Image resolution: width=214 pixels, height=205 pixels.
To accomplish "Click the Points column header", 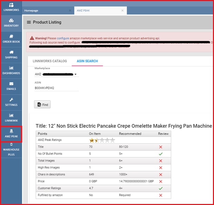I will (x=42, y=134).
